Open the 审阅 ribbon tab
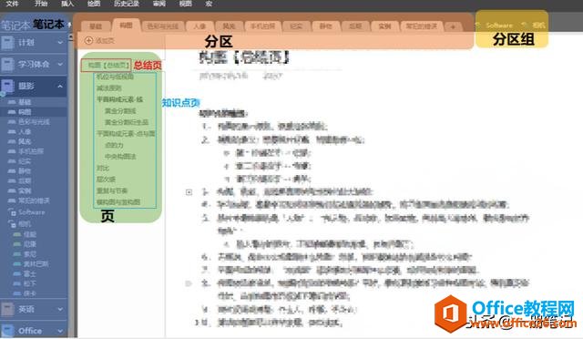The height and width of the screenshot is (339, 583). [159, 4]
